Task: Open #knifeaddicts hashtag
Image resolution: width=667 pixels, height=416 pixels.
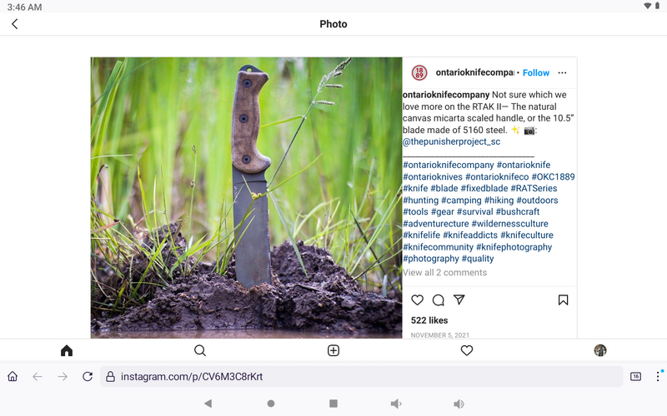Action: [x=470, y=235]
